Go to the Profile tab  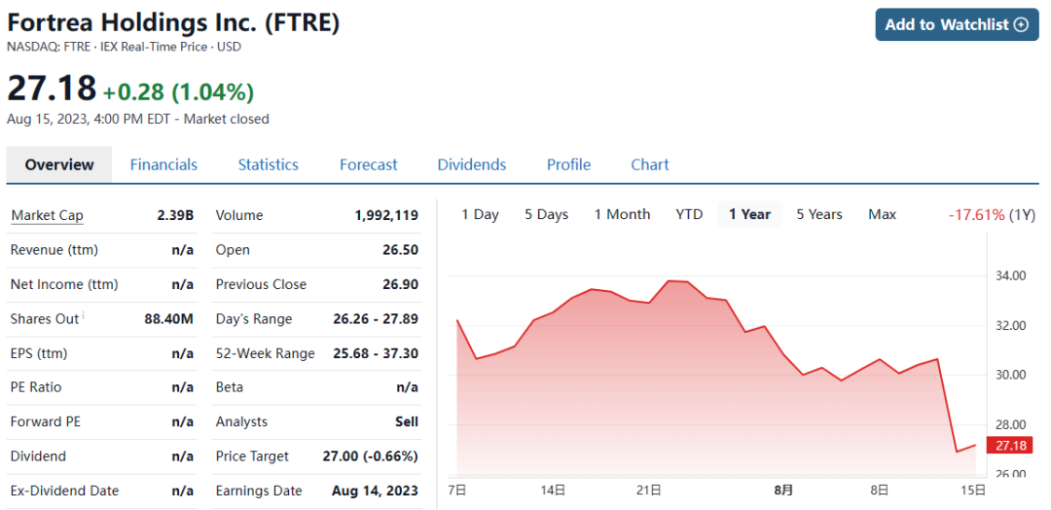coord(568,164)
